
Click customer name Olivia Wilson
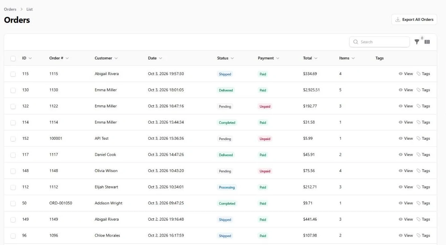[106, 171]
